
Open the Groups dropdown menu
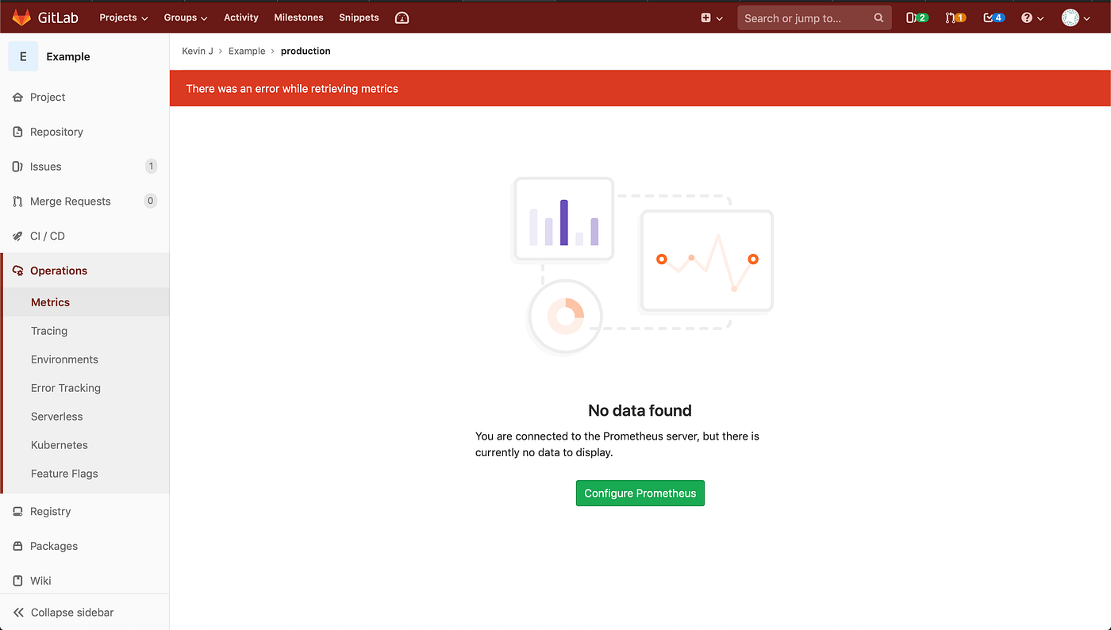(186, 17)
